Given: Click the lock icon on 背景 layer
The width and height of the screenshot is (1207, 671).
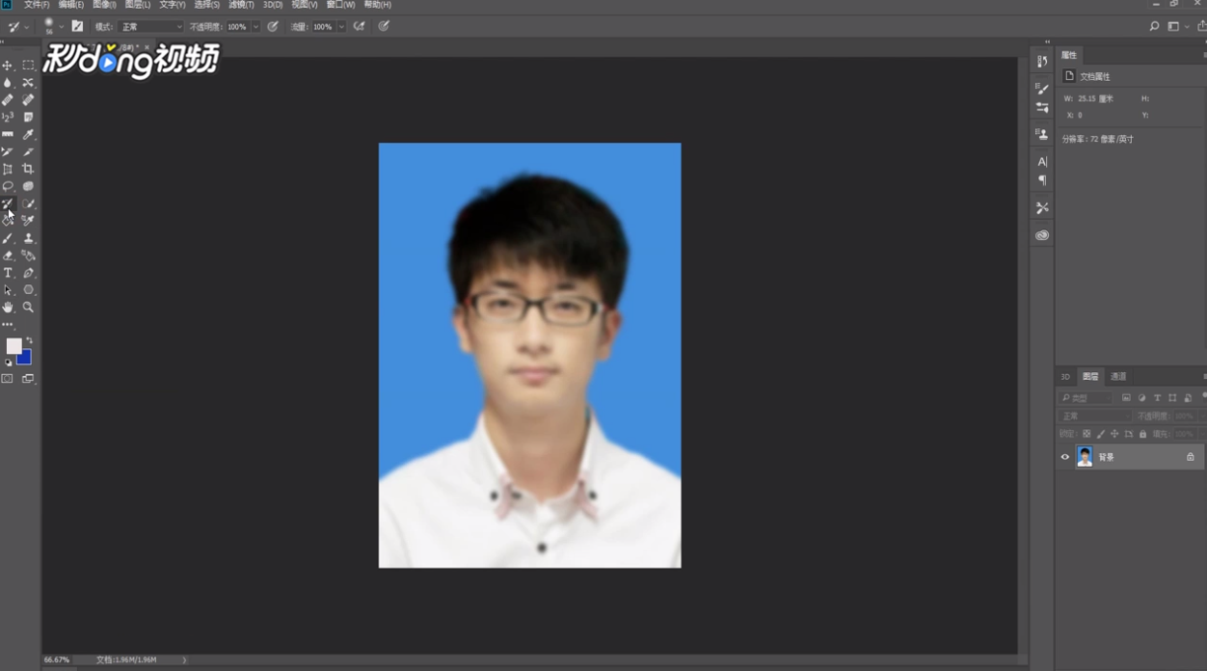Looking at the screenshot, I should tap(1190, 456).
